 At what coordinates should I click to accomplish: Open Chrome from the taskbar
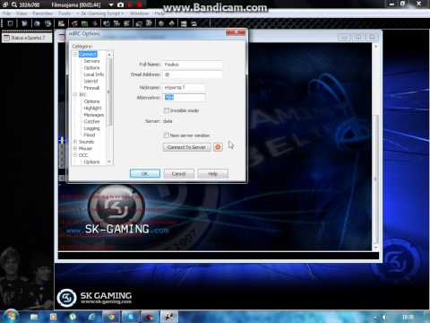pyautogui.click(x=111, y=317)
